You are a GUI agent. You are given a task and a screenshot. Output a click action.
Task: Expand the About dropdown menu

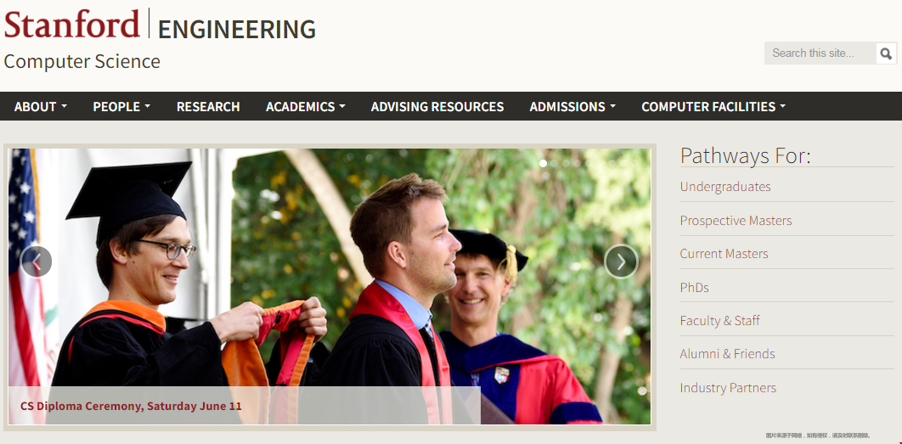click(41, 106)
